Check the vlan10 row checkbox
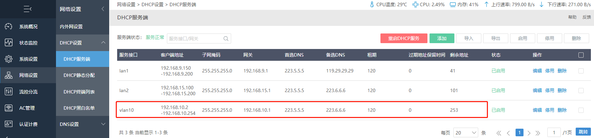The image size is (594, 138). 581,110
